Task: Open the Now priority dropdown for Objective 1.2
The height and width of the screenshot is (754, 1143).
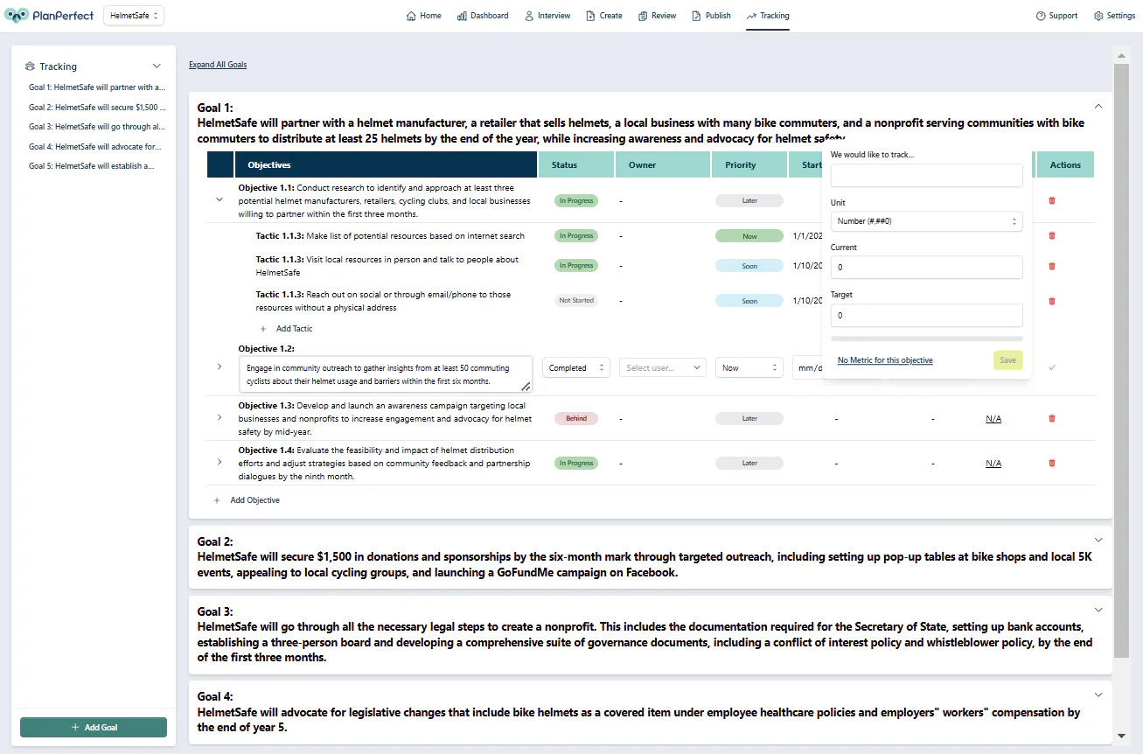Action: [x=749, y=368]
